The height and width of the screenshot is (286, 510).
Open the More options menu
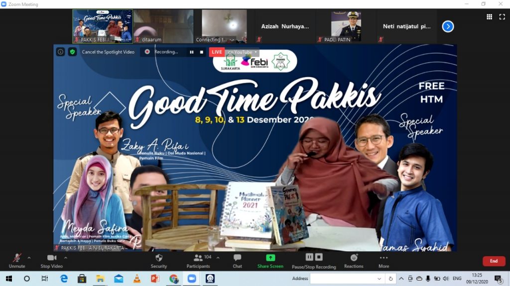384,261
